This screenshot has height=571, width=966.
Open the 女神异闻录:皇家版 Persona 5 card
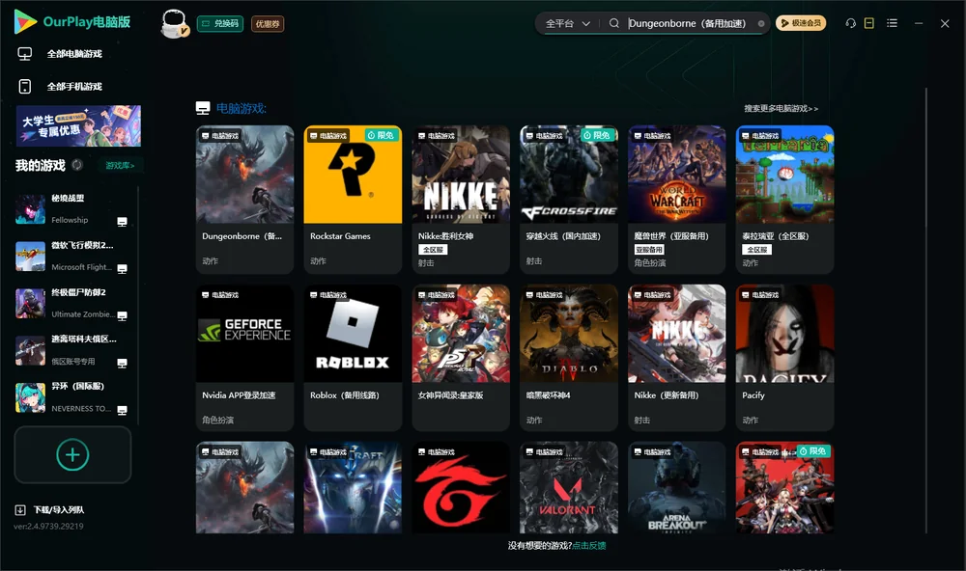461,358
